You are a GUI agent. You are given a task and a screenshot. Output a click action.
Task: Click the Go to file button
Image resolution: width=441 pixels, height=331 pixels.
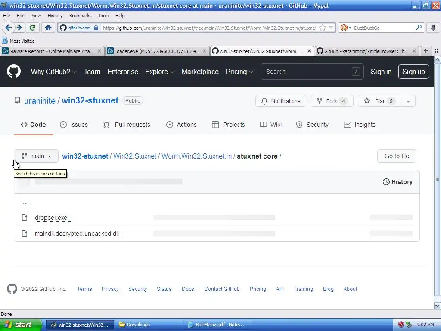pyautogui.click(x=397, y=156)
